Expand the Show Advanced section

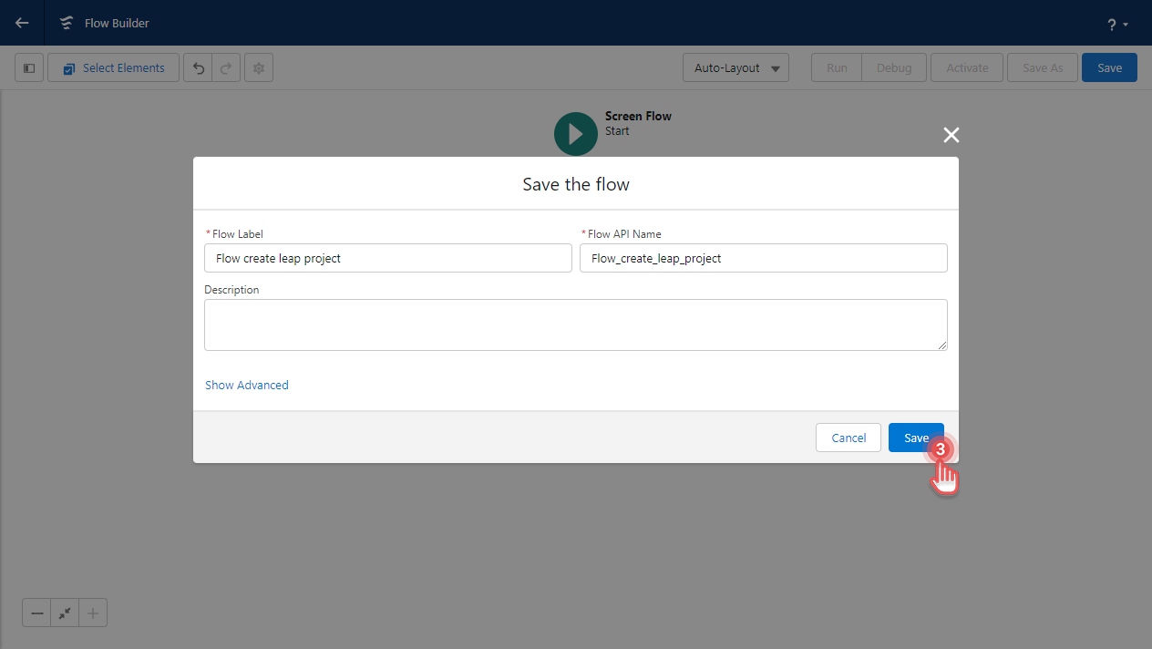coord(246,385)
